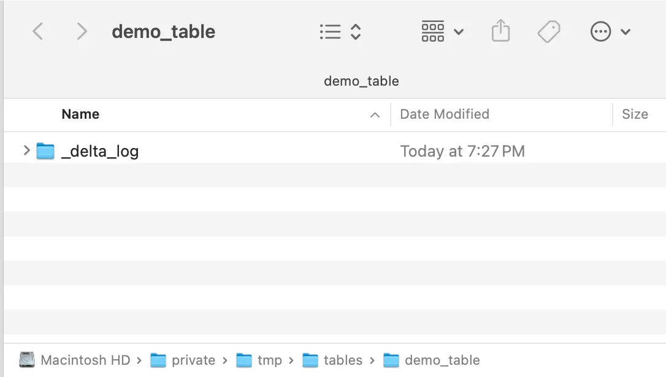Open tmp from the breadcrumb path
The height and width of the screenshot is (377, 666).
268,360
